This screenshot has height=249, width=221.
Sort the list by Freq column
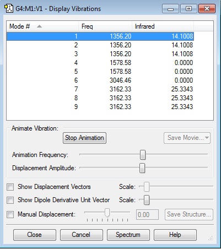click(105, 26)
